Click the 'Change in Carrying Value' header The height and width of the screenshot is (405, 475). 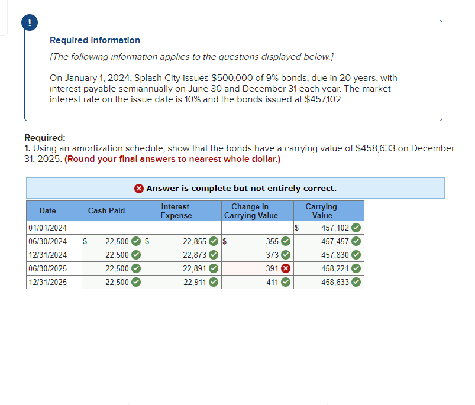coord(257,210)
